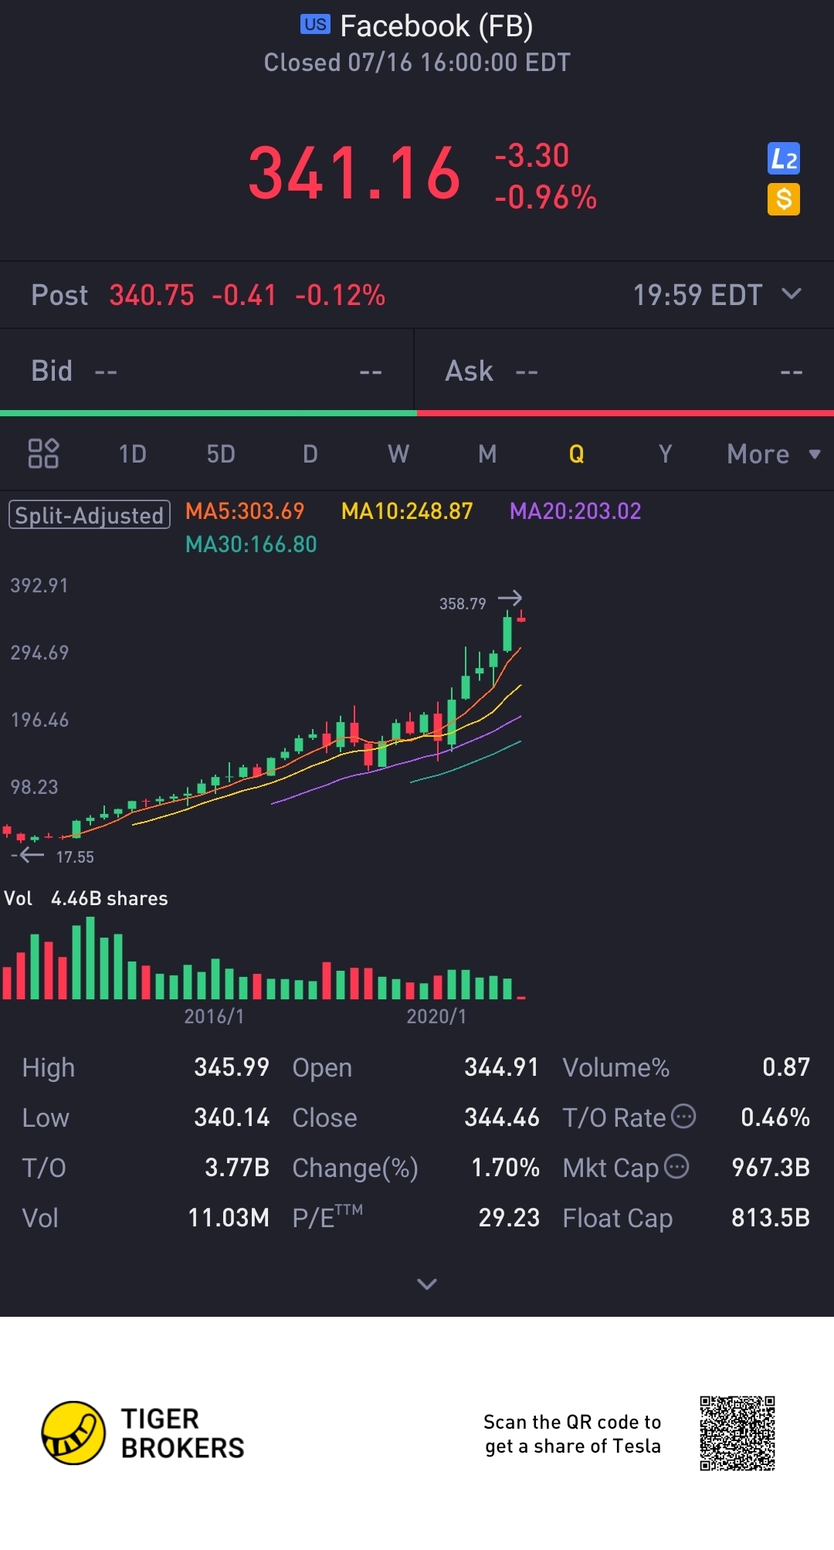This screenshot has height=1550, width=834.
Task: Tap the High 345.99 value
Action: click(232, 1067)
